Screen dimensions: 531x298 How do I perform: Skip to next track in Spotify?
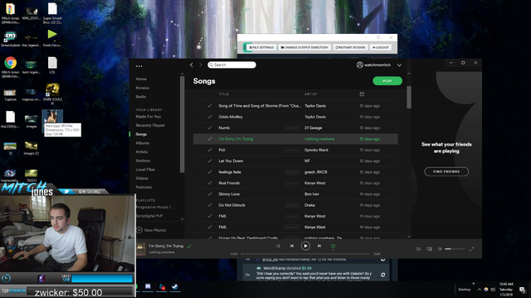click(x=319, y=246)
